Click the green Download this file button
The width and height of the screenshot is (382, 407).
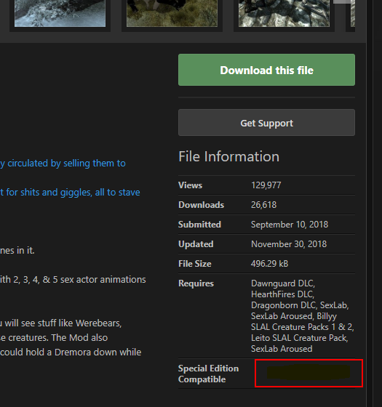tap(266, 70)
